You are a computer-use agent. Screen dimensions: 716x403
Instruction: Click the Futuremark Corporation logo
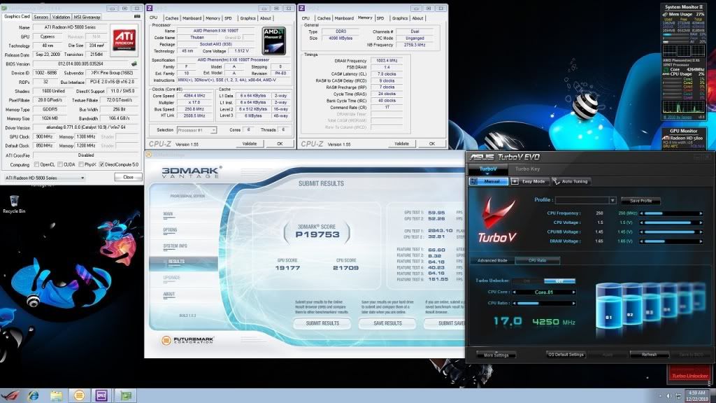(x=187, y=341)
